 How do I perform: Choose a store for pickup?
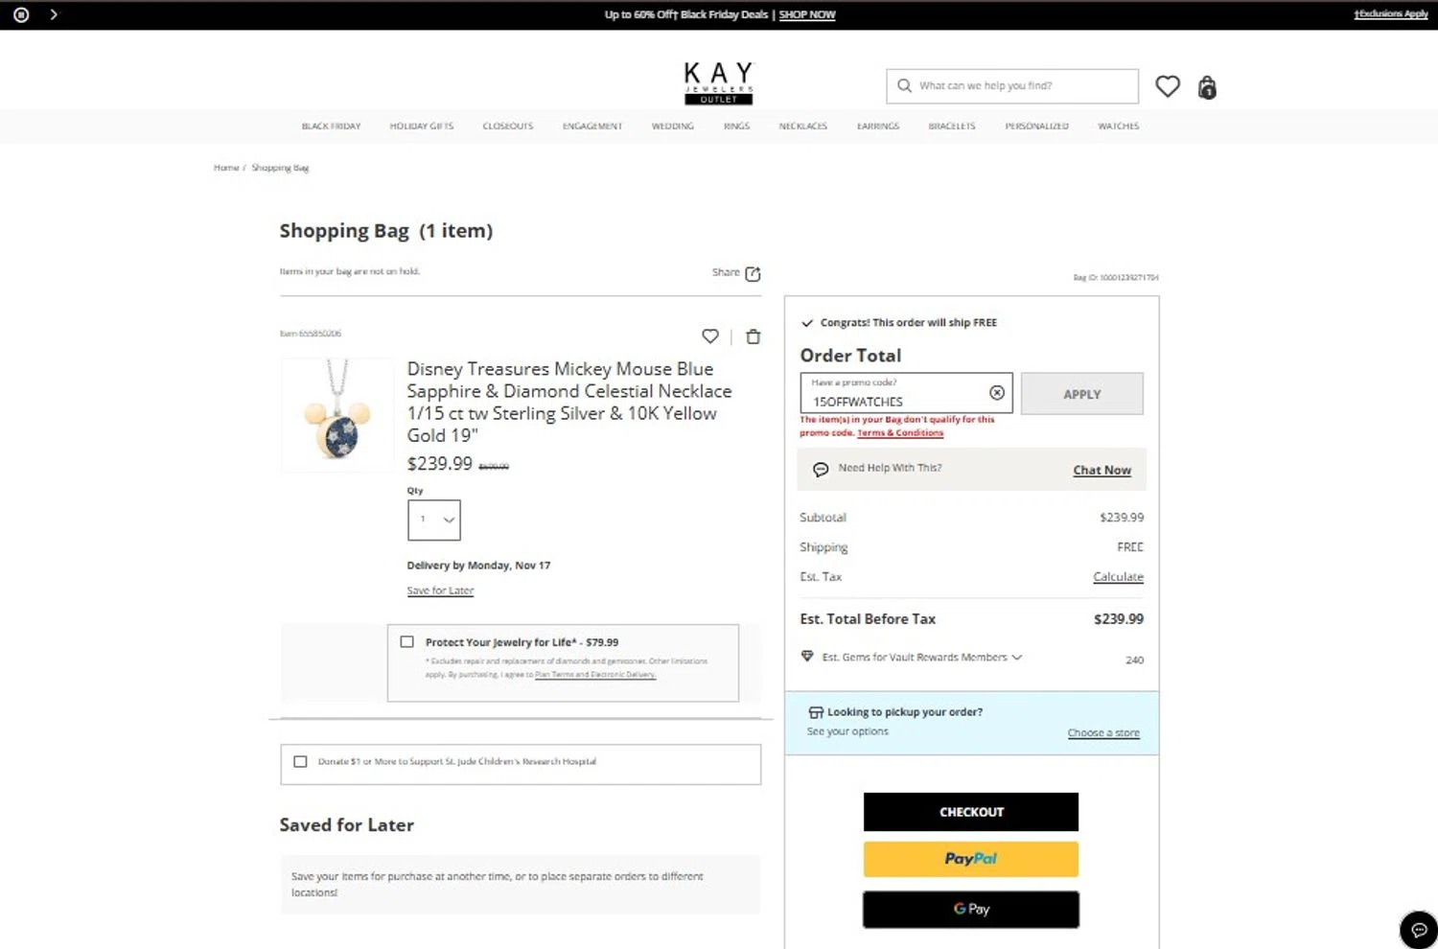(x=1103, y=733)
